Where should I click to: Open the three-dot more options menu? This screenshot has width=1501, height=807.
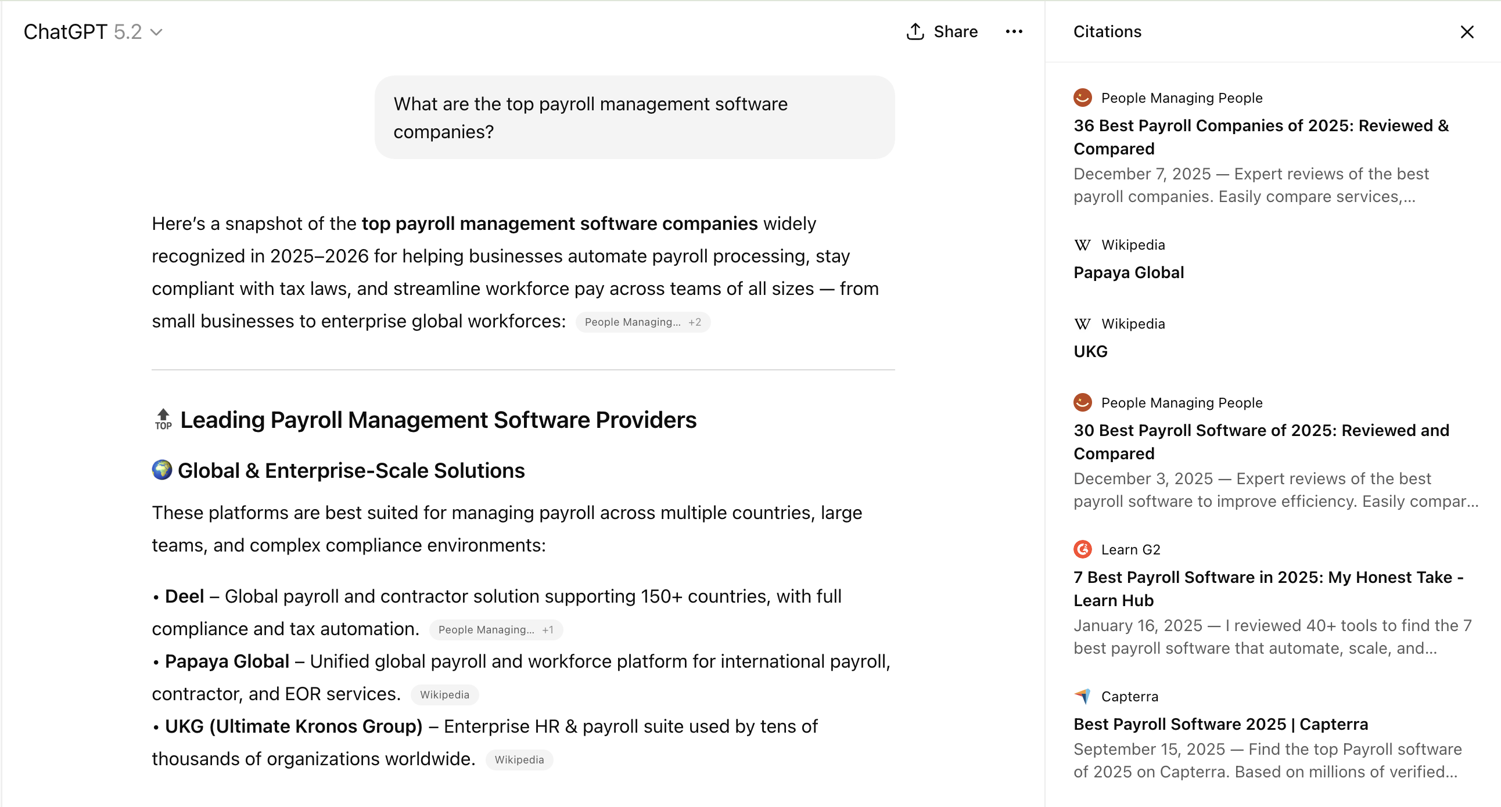(1014, 32)
